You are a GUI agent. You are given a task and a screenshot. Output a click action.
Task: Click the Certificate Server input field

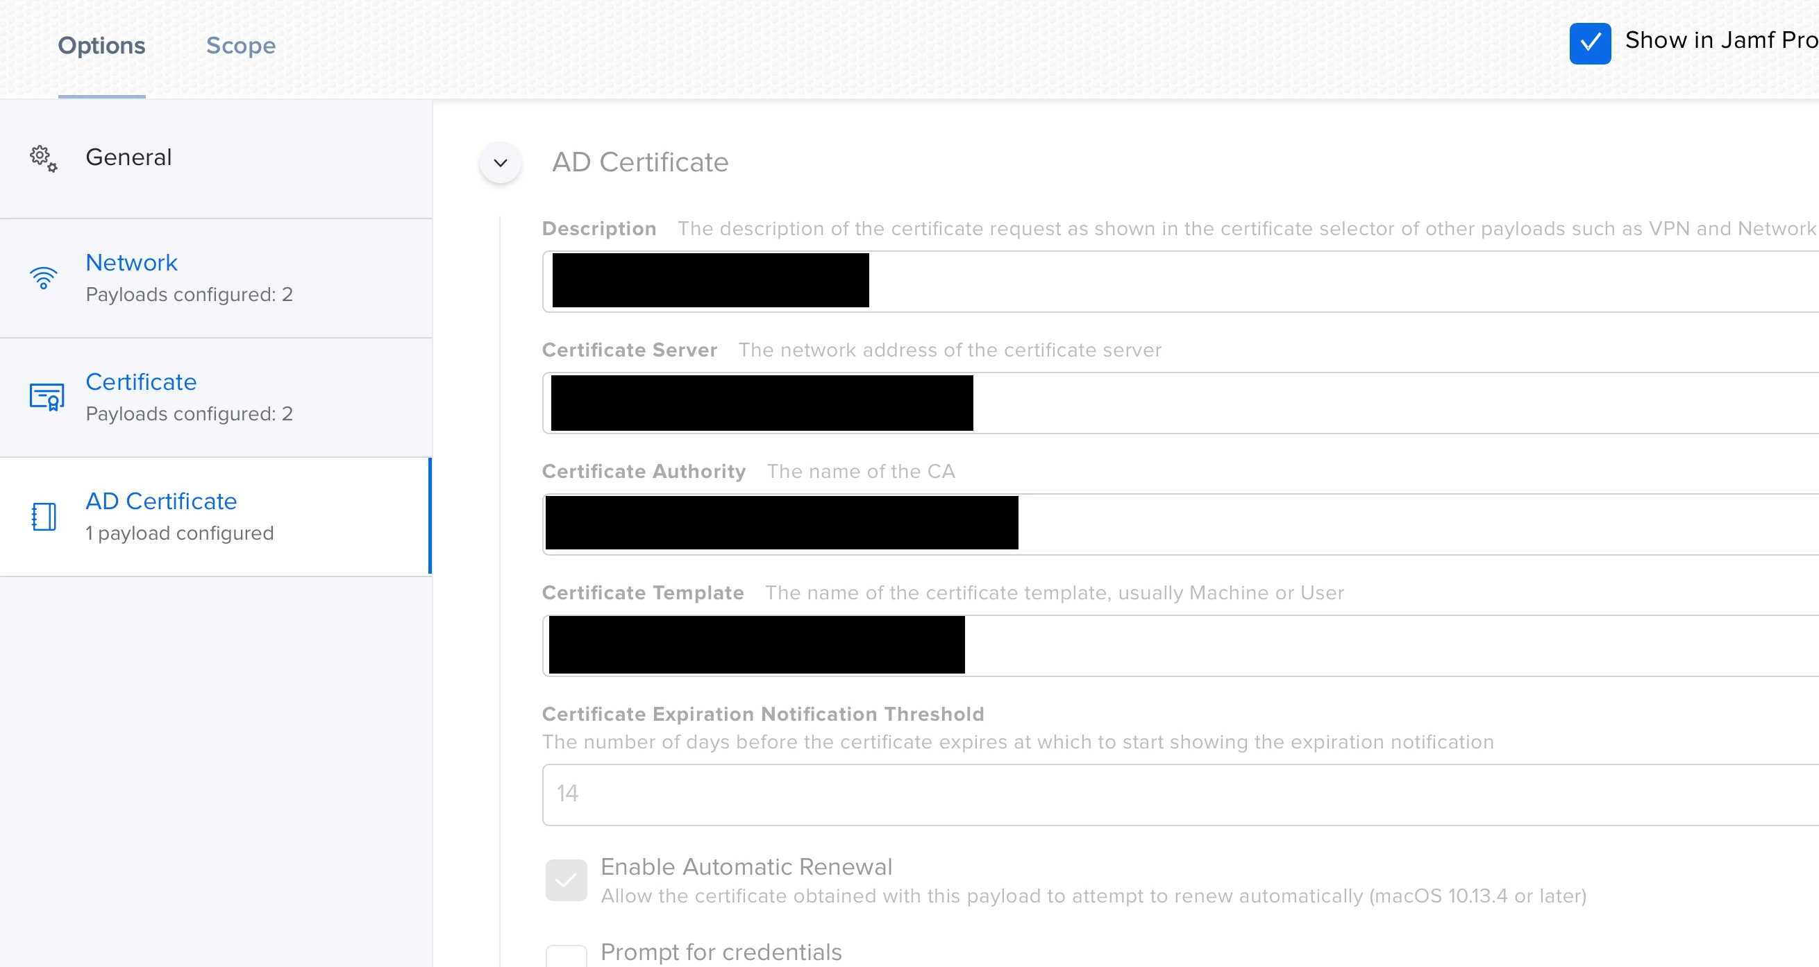(x=1181, y=403)
